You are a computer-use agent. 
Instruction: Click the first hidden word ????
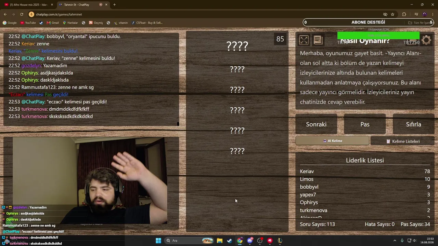(237, 46)
